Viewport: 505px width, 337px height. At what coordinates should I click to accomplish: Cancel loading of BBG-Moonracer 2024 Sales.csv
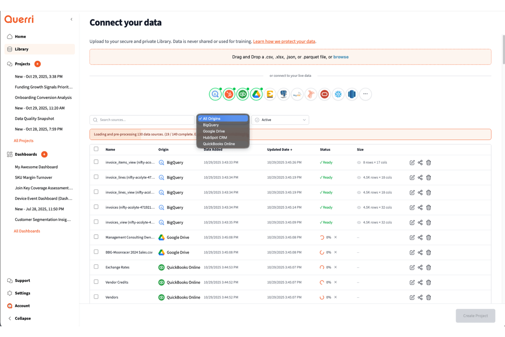click(335, 252)
